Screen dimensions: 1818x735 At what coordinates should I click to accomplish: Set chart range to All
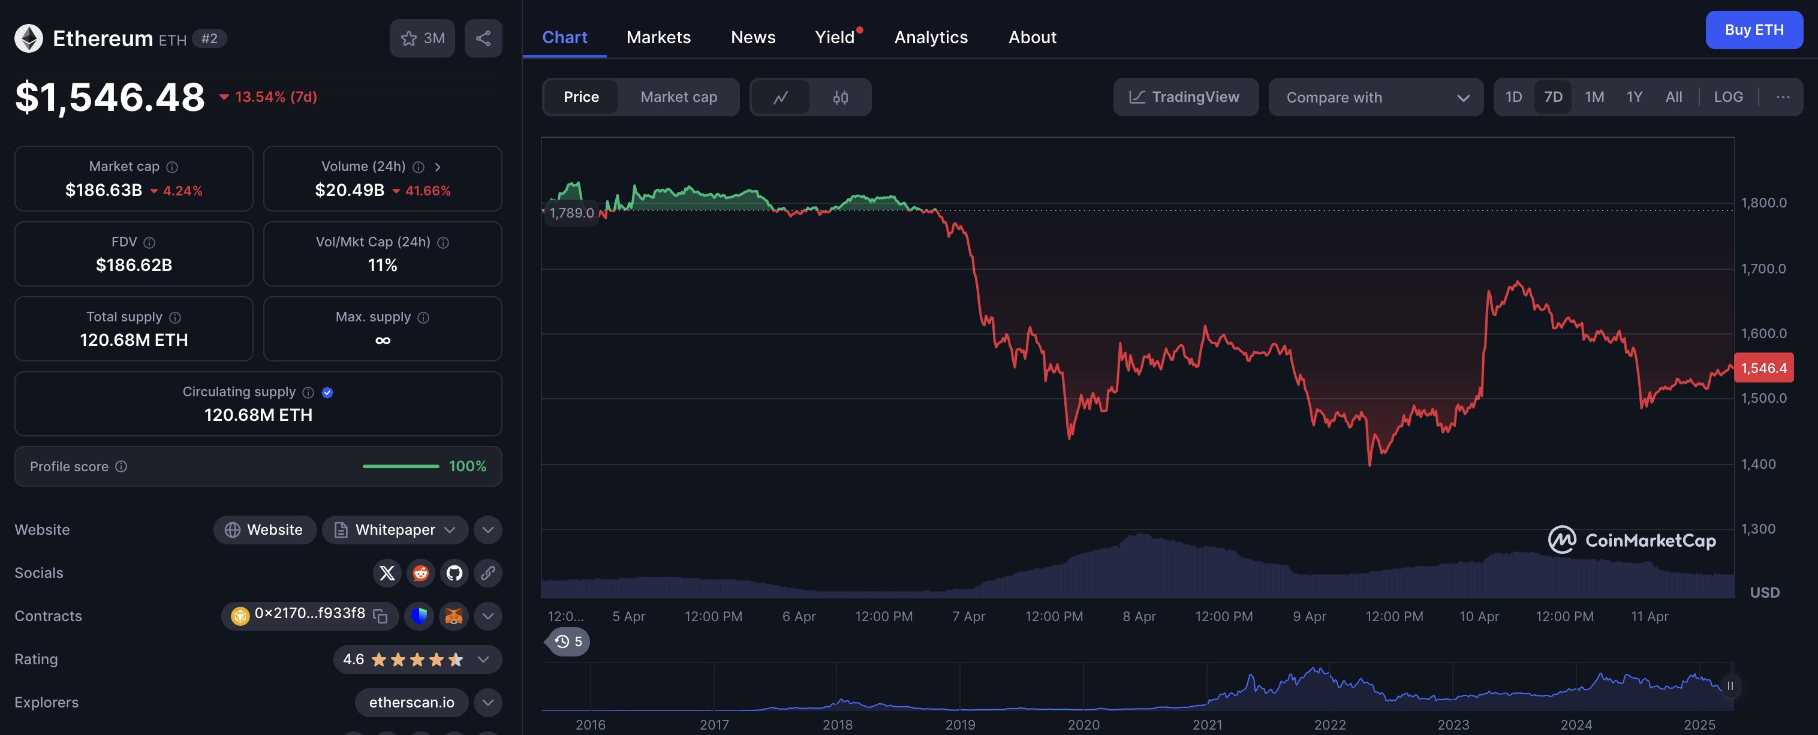[x=1673, y=97]
